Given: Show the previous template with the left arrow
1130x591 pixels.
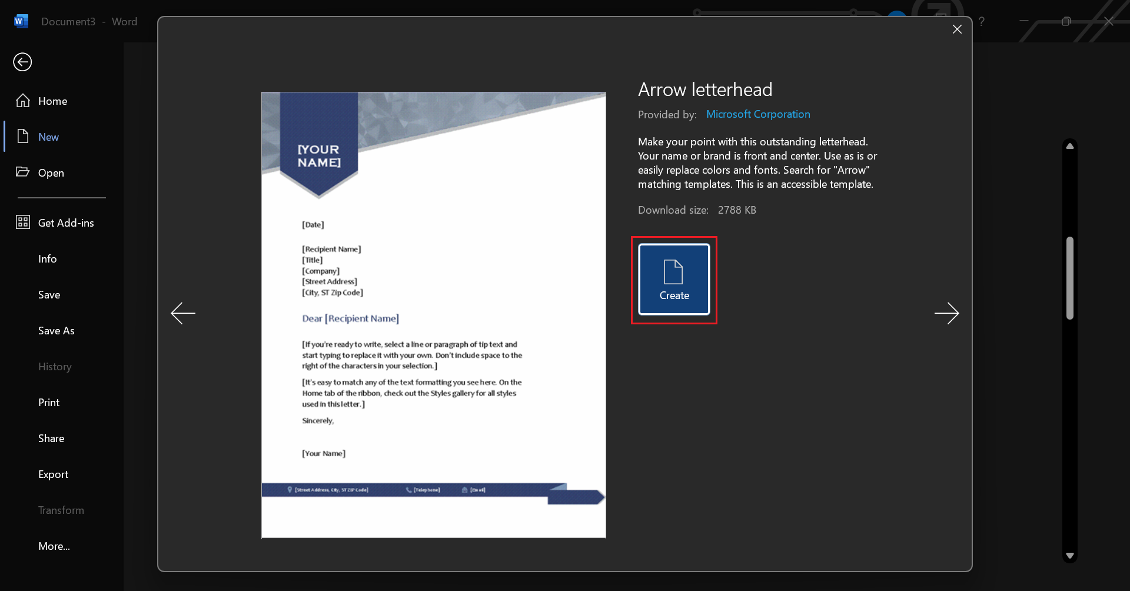Looking at the screenshot, I should (x=183, y=313).
